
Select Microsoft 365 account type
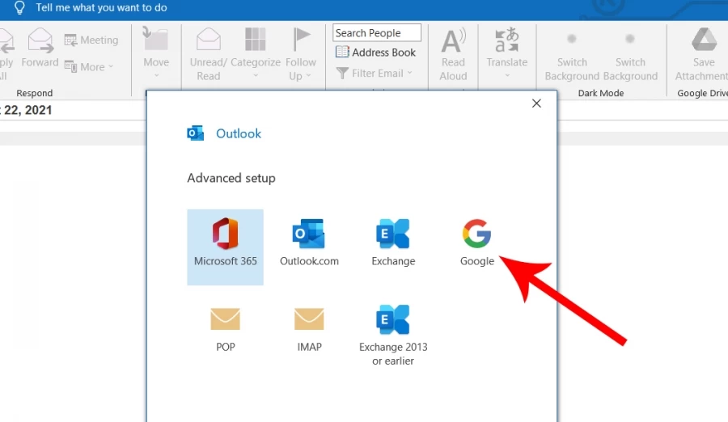point(225,247)
